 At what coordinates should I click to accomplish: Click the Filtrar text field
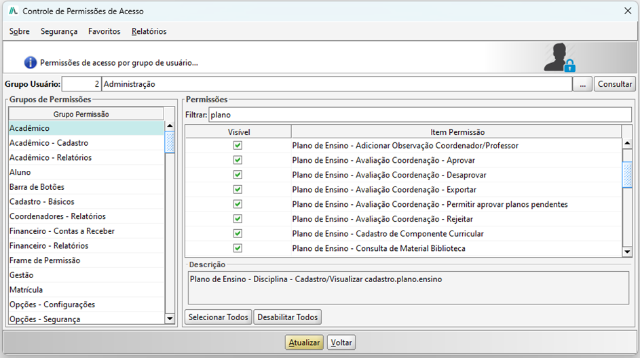point(420,115)
